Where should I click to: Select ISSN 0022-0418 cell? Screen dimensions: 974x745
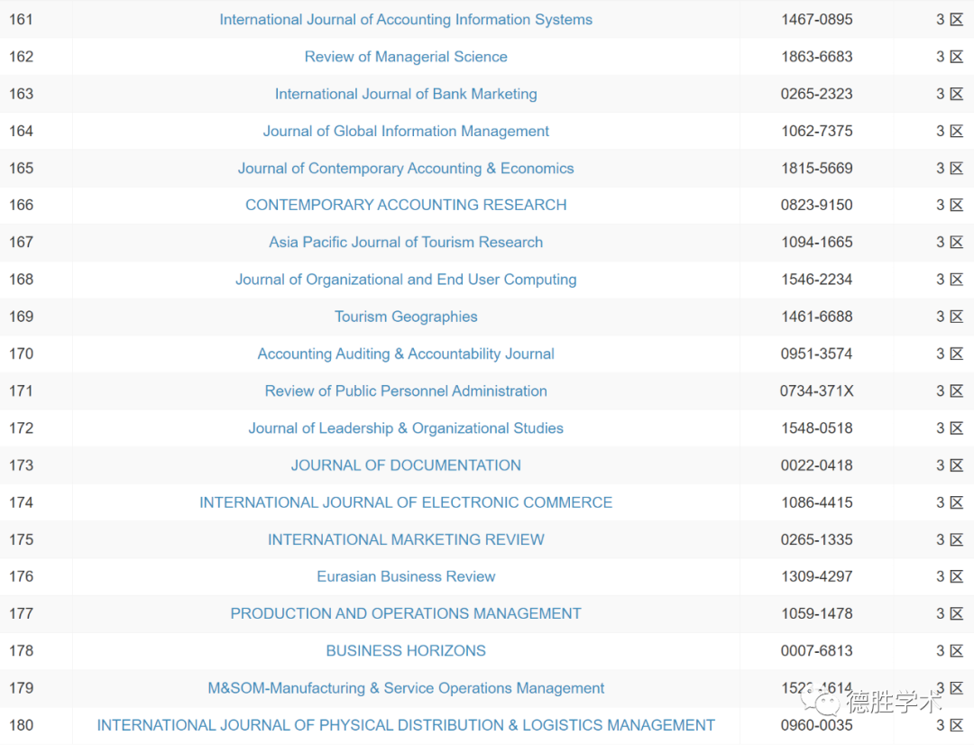coord(816,465)
